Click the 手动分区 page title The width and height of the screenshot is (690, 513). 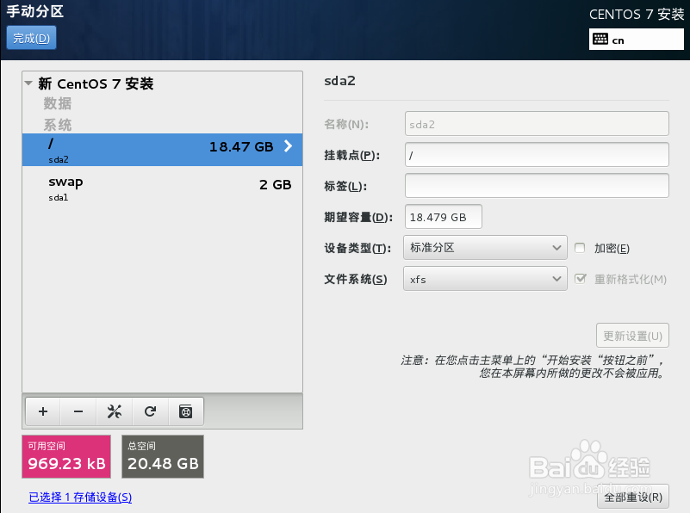point(35,11)
